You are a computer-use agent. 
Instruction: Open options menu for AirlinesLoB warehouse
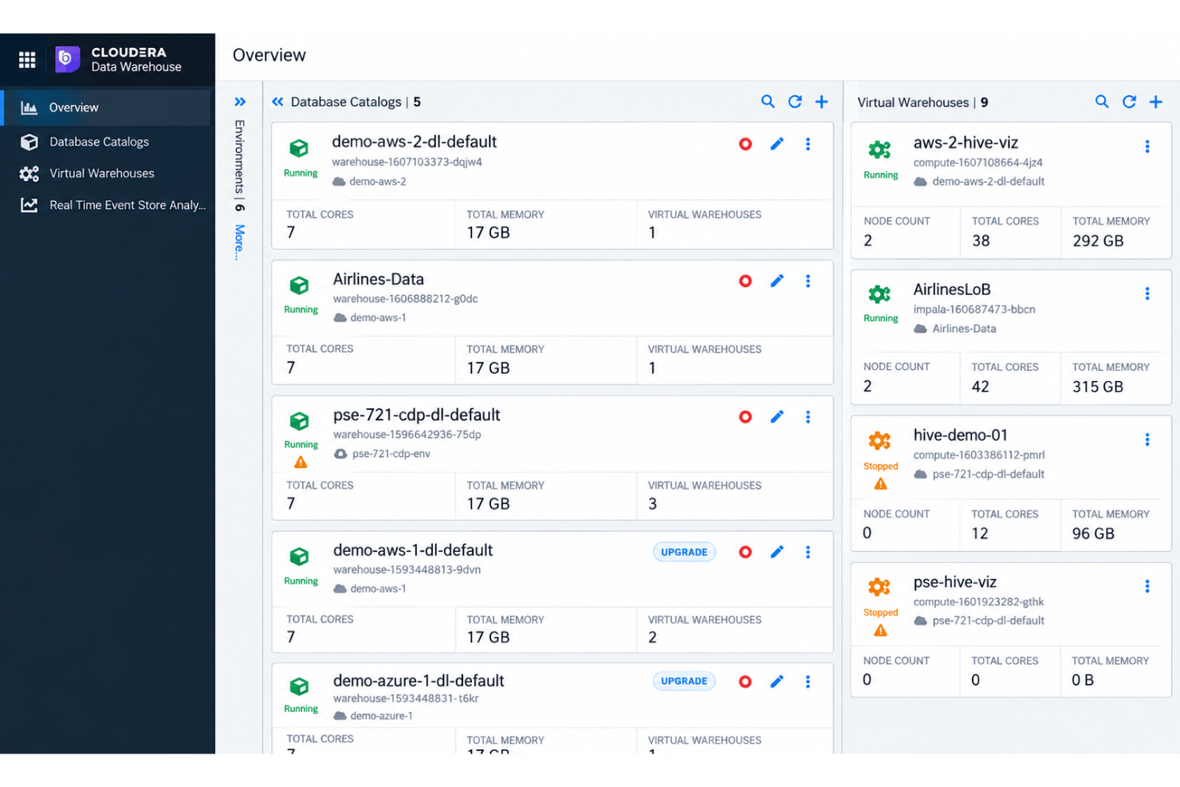tap(1147, 293)
